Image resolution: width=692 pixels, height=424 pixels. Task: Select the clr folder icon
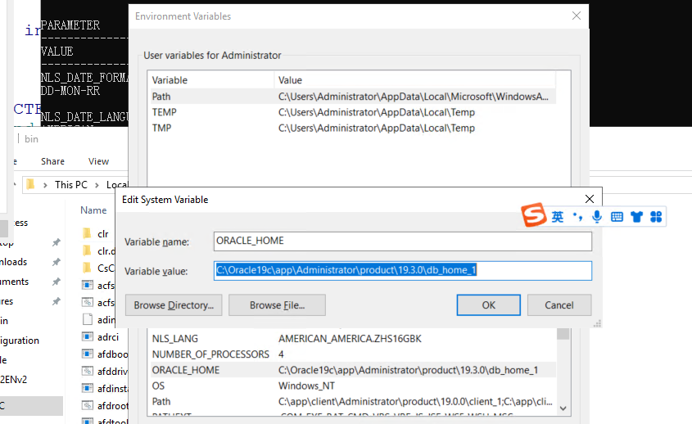pyautogui.click(x=87, y=234)
